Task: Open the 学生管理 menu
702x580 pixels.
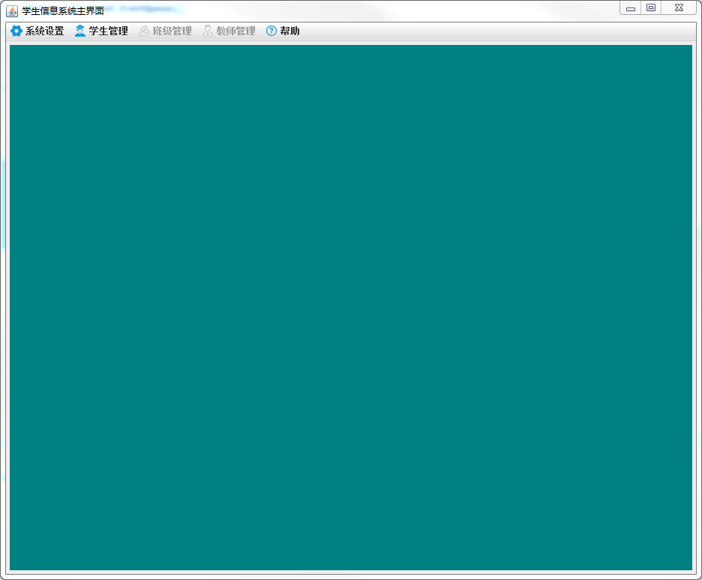Action: (108, 31)
